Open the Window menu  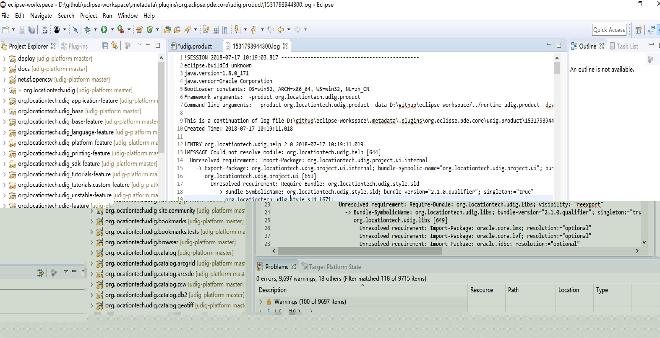point(128,16)
